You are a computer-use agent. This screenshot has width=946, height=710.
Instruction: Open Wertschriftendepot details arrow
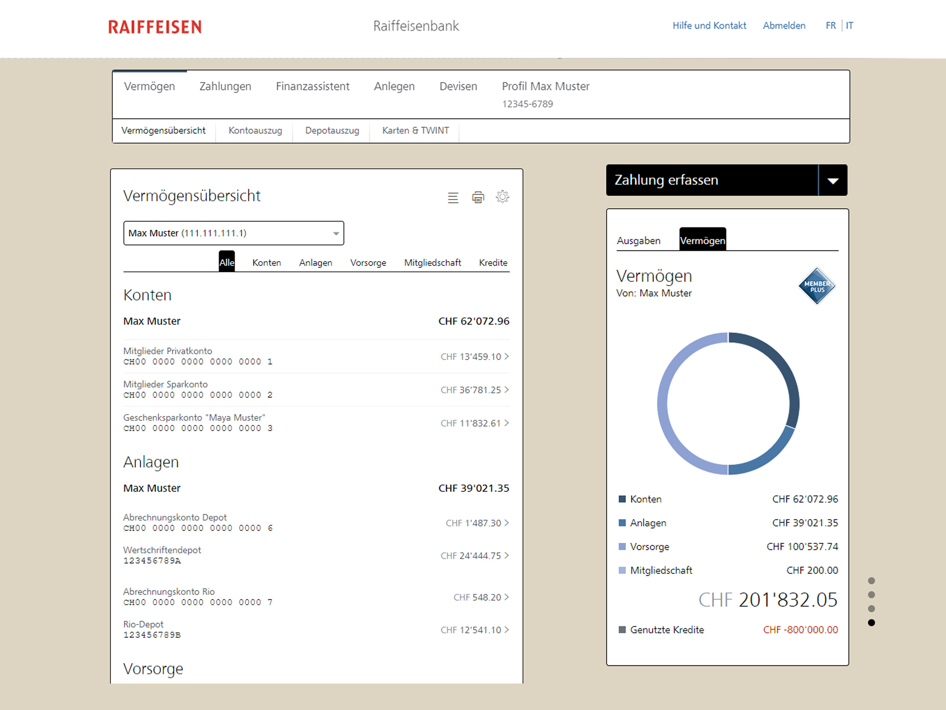pos(507,555)
